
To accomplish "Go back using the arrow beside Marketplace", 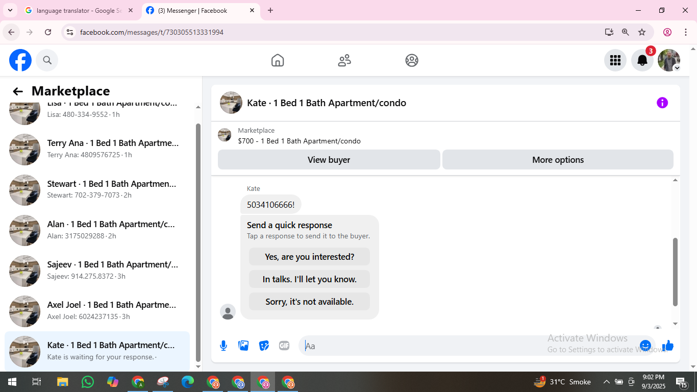I will point(18,91).
